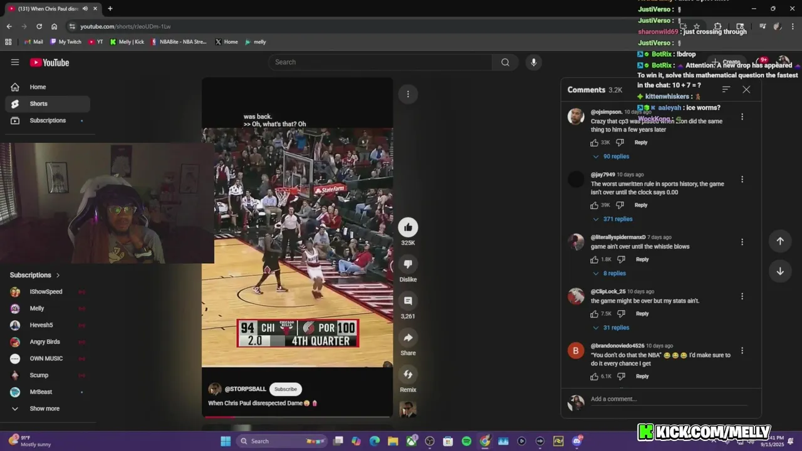Open the My Twitch bookmark
The image size is (802, 451).
click(x=66, y=42)
